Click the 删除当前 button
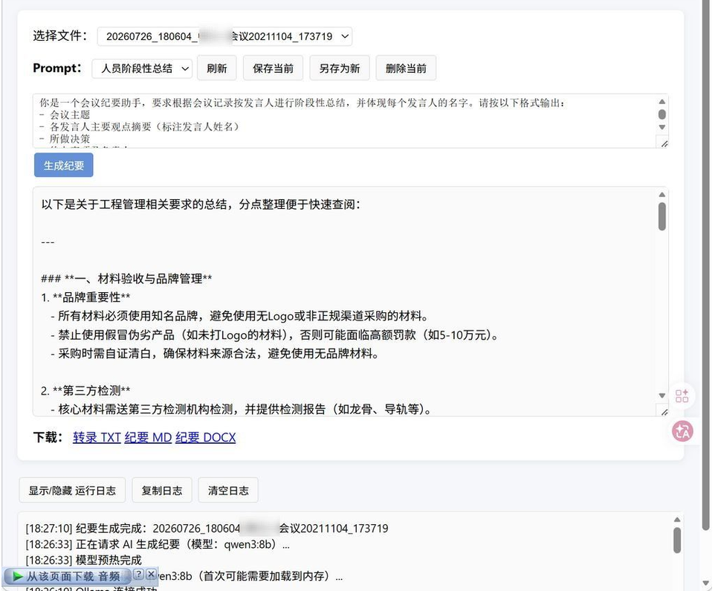The image size is (715, 591). [406, 68]
